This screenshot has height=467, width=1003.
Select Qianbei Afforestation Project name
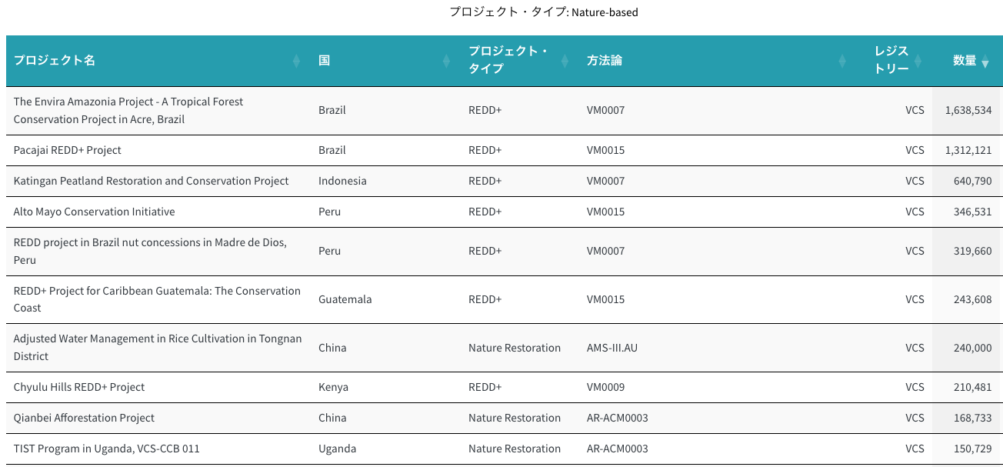click(x=84, y=418)
